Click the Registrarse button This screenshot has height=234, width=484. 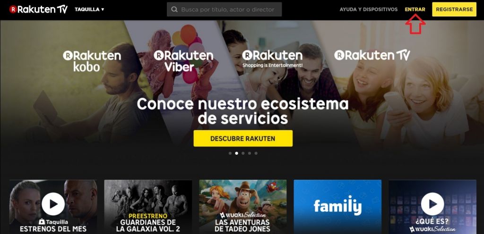tap(454, 9)
